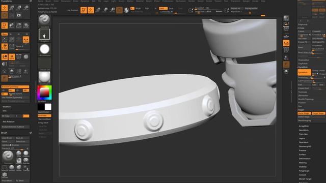
Task: Open the Preferences menu
Action: 168,1
